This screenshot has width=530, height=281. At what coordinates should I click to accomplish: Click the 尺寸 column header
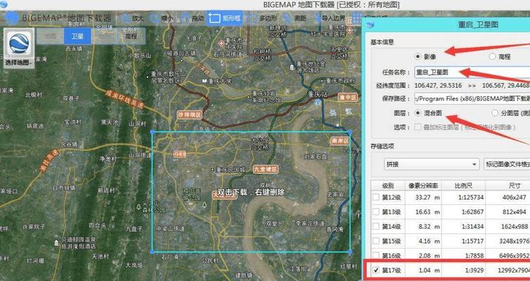508,185
